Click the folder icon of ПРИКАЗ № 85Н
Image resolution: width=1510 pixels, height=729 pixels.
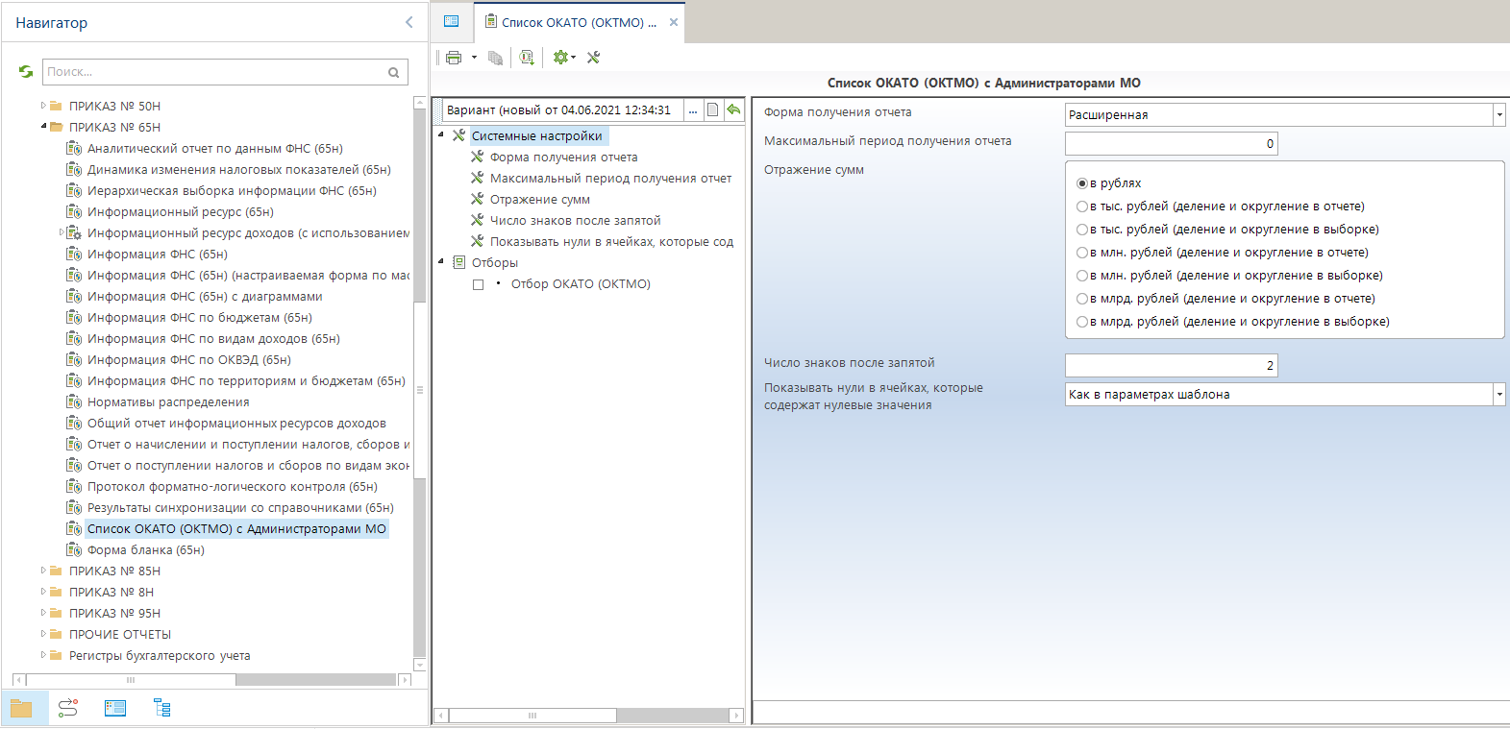[x=56, y=571]
